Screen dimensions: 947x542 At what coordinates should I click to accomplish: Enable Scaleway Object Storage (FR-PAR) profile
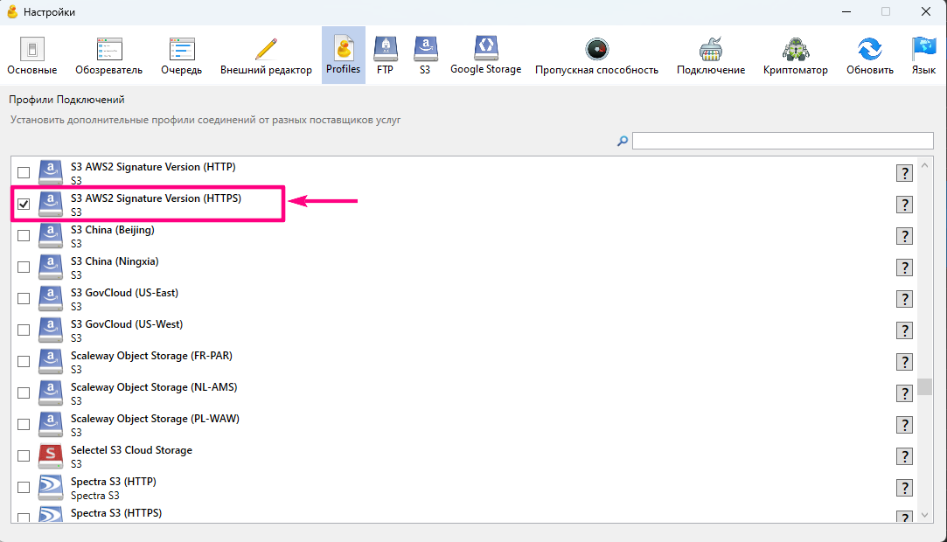pos(24,361)
